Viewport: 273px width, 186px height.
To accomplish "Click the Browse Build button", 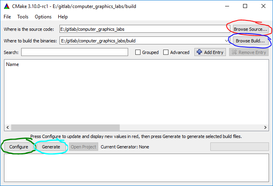I will click(250, 41).
